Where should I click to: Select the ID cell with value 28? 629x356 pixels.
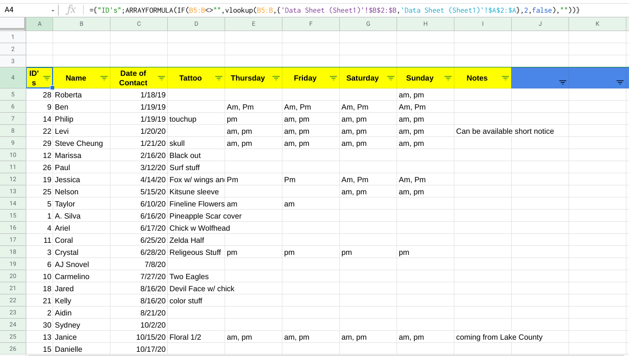click(39, 95)
